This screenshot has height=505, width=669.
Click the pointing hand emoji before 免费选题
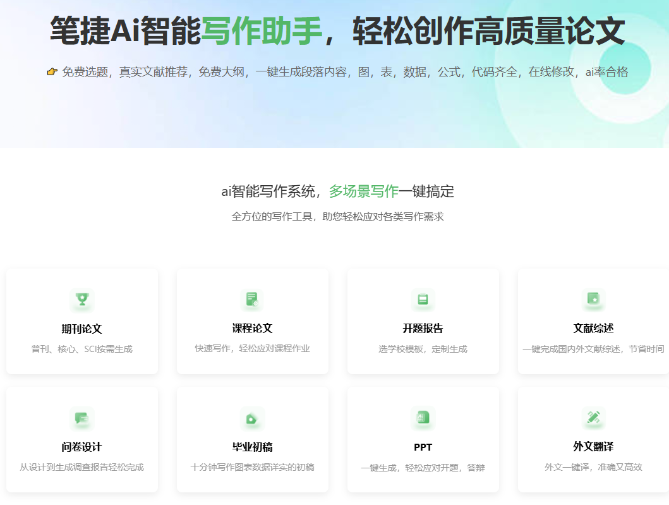click(x=52, y=72)
